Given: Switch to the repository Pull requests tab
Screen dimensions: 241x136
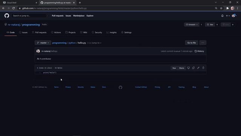Looking at the screenshot, I should tap(39, 32).
